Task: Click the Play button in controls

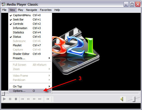Action: point(4,99)
